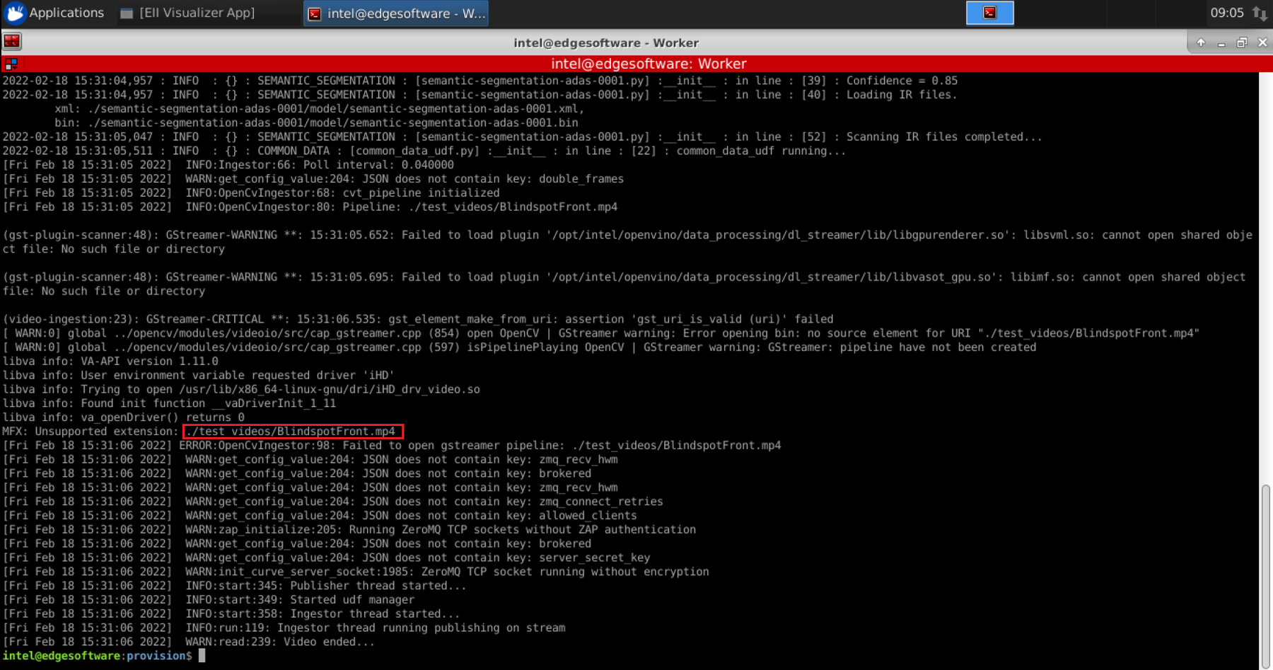1273x670 pixels.
Task: Click the 'socket running without encryption' line
Action: [x=356, y=572]
